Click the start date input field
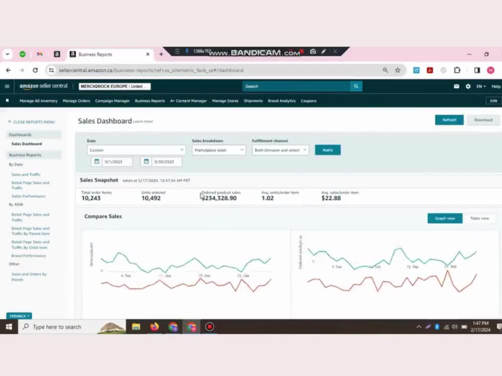The width and height of the screenshot is (502, 376). 117,162
